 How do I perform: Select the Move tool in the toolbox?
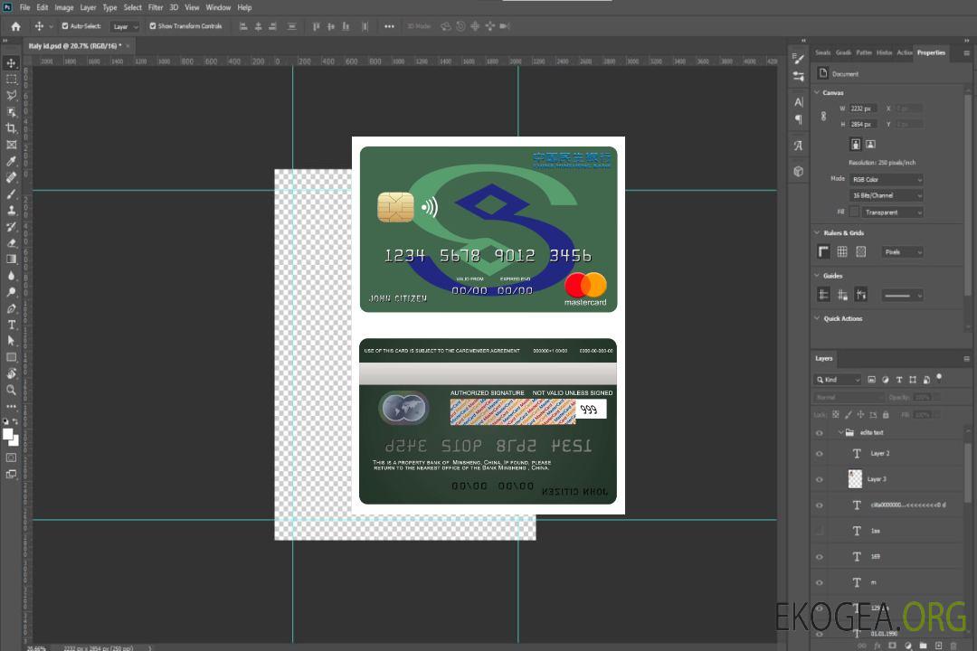click(x=11, y=63)
